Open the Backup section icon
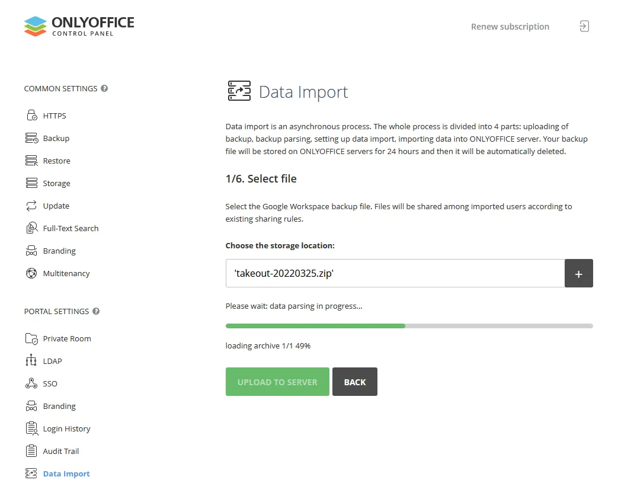This screenshot has width=618, height=499. point(32,137)
